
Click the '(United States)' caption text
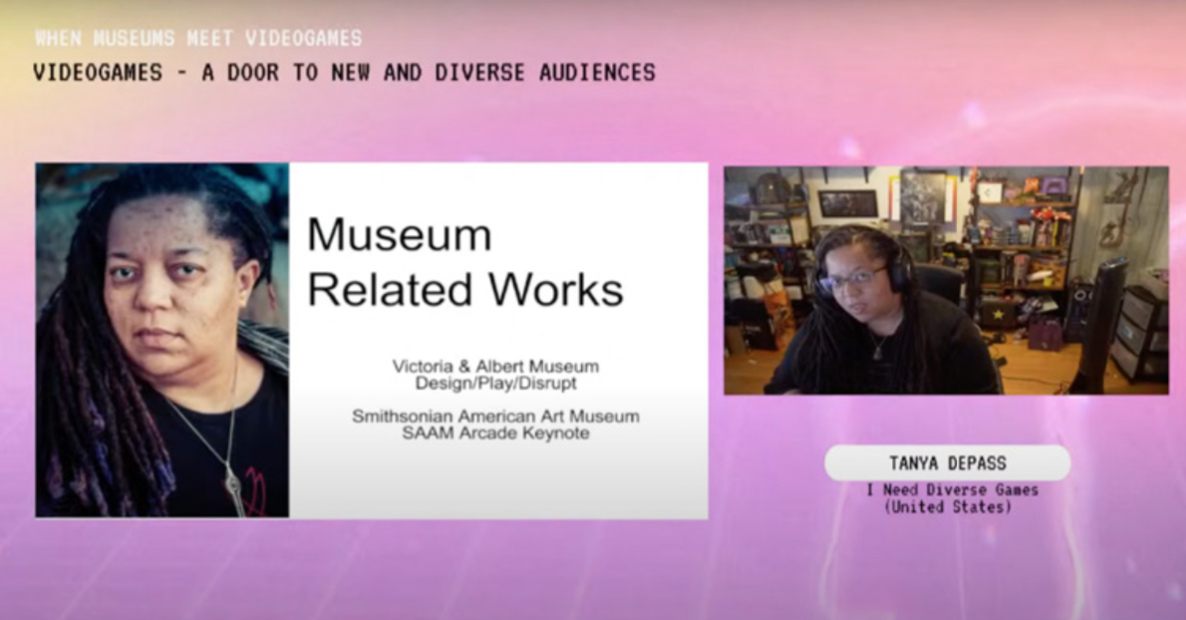pos(948,507)
